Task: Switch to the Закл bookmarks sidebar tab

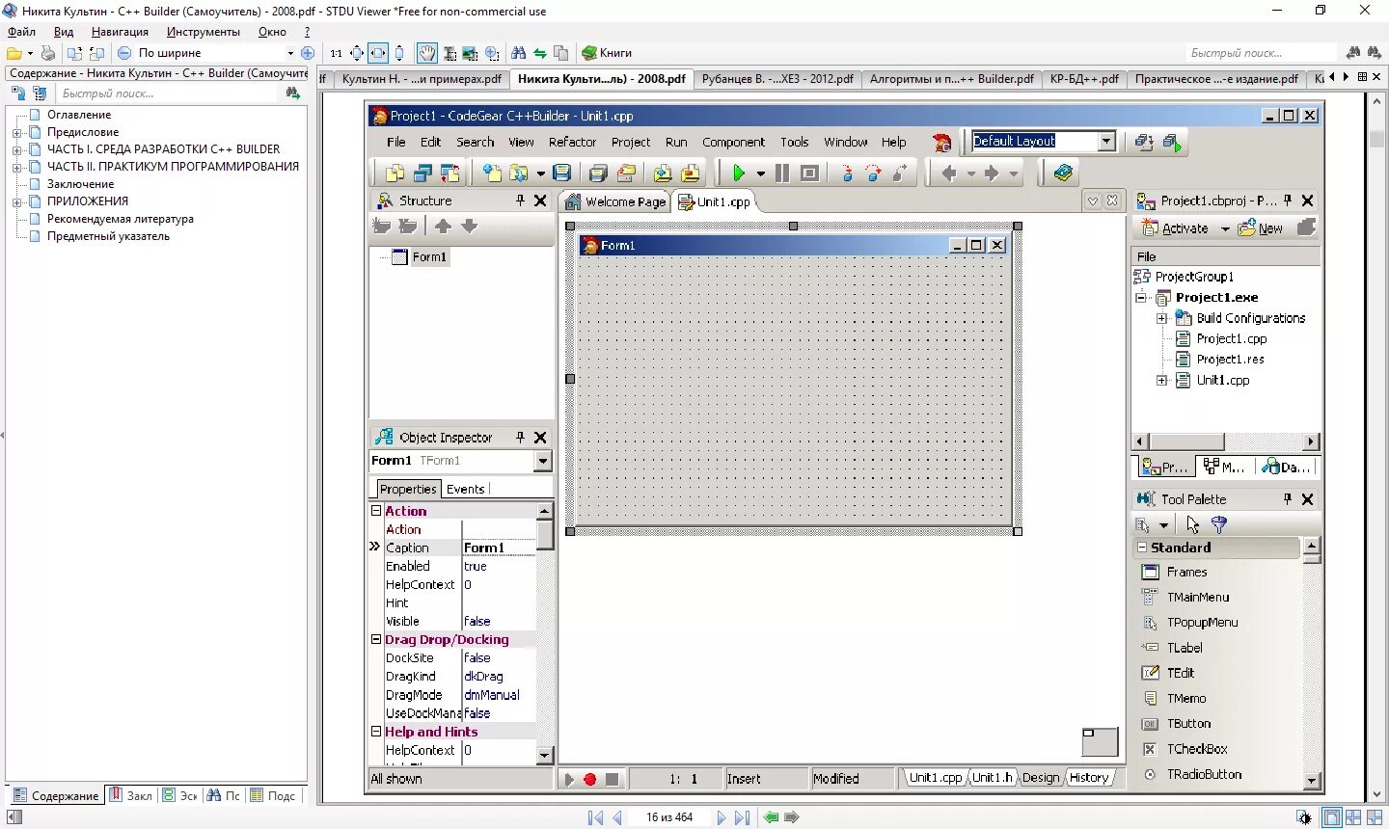Action: click(131, 795)
